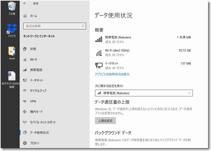Click the globe icon beside 状態
The height and width of the screenshot is (151, 211).
tap(25, 49)
